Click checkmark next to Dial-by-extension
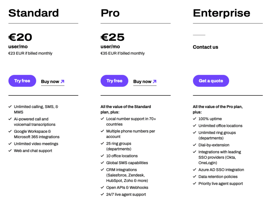The image size is (269, 199). pos(194,145)
